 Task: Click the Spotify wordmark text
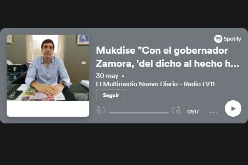click(232, 39)
